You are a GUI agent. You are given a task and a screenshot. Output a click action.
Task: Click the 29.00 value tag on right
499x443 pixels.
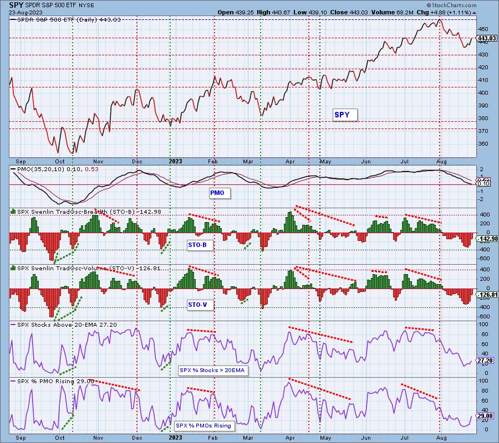[x=486, y=416]
